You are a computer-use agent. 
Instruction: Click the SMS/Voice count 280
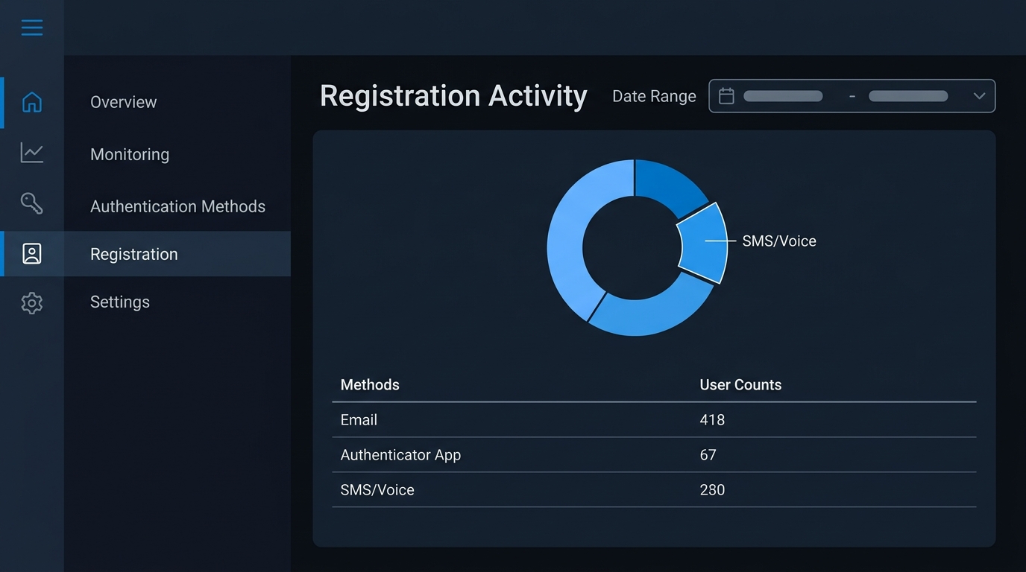712,490
